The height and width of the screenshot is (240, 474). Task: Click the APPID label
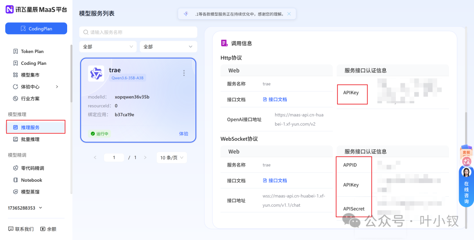(350, 165)
